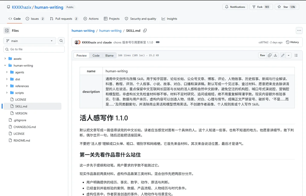This screenshot has width=306, height=196.
Task: Open commit hash cd879d2
Action: [263, 42]
